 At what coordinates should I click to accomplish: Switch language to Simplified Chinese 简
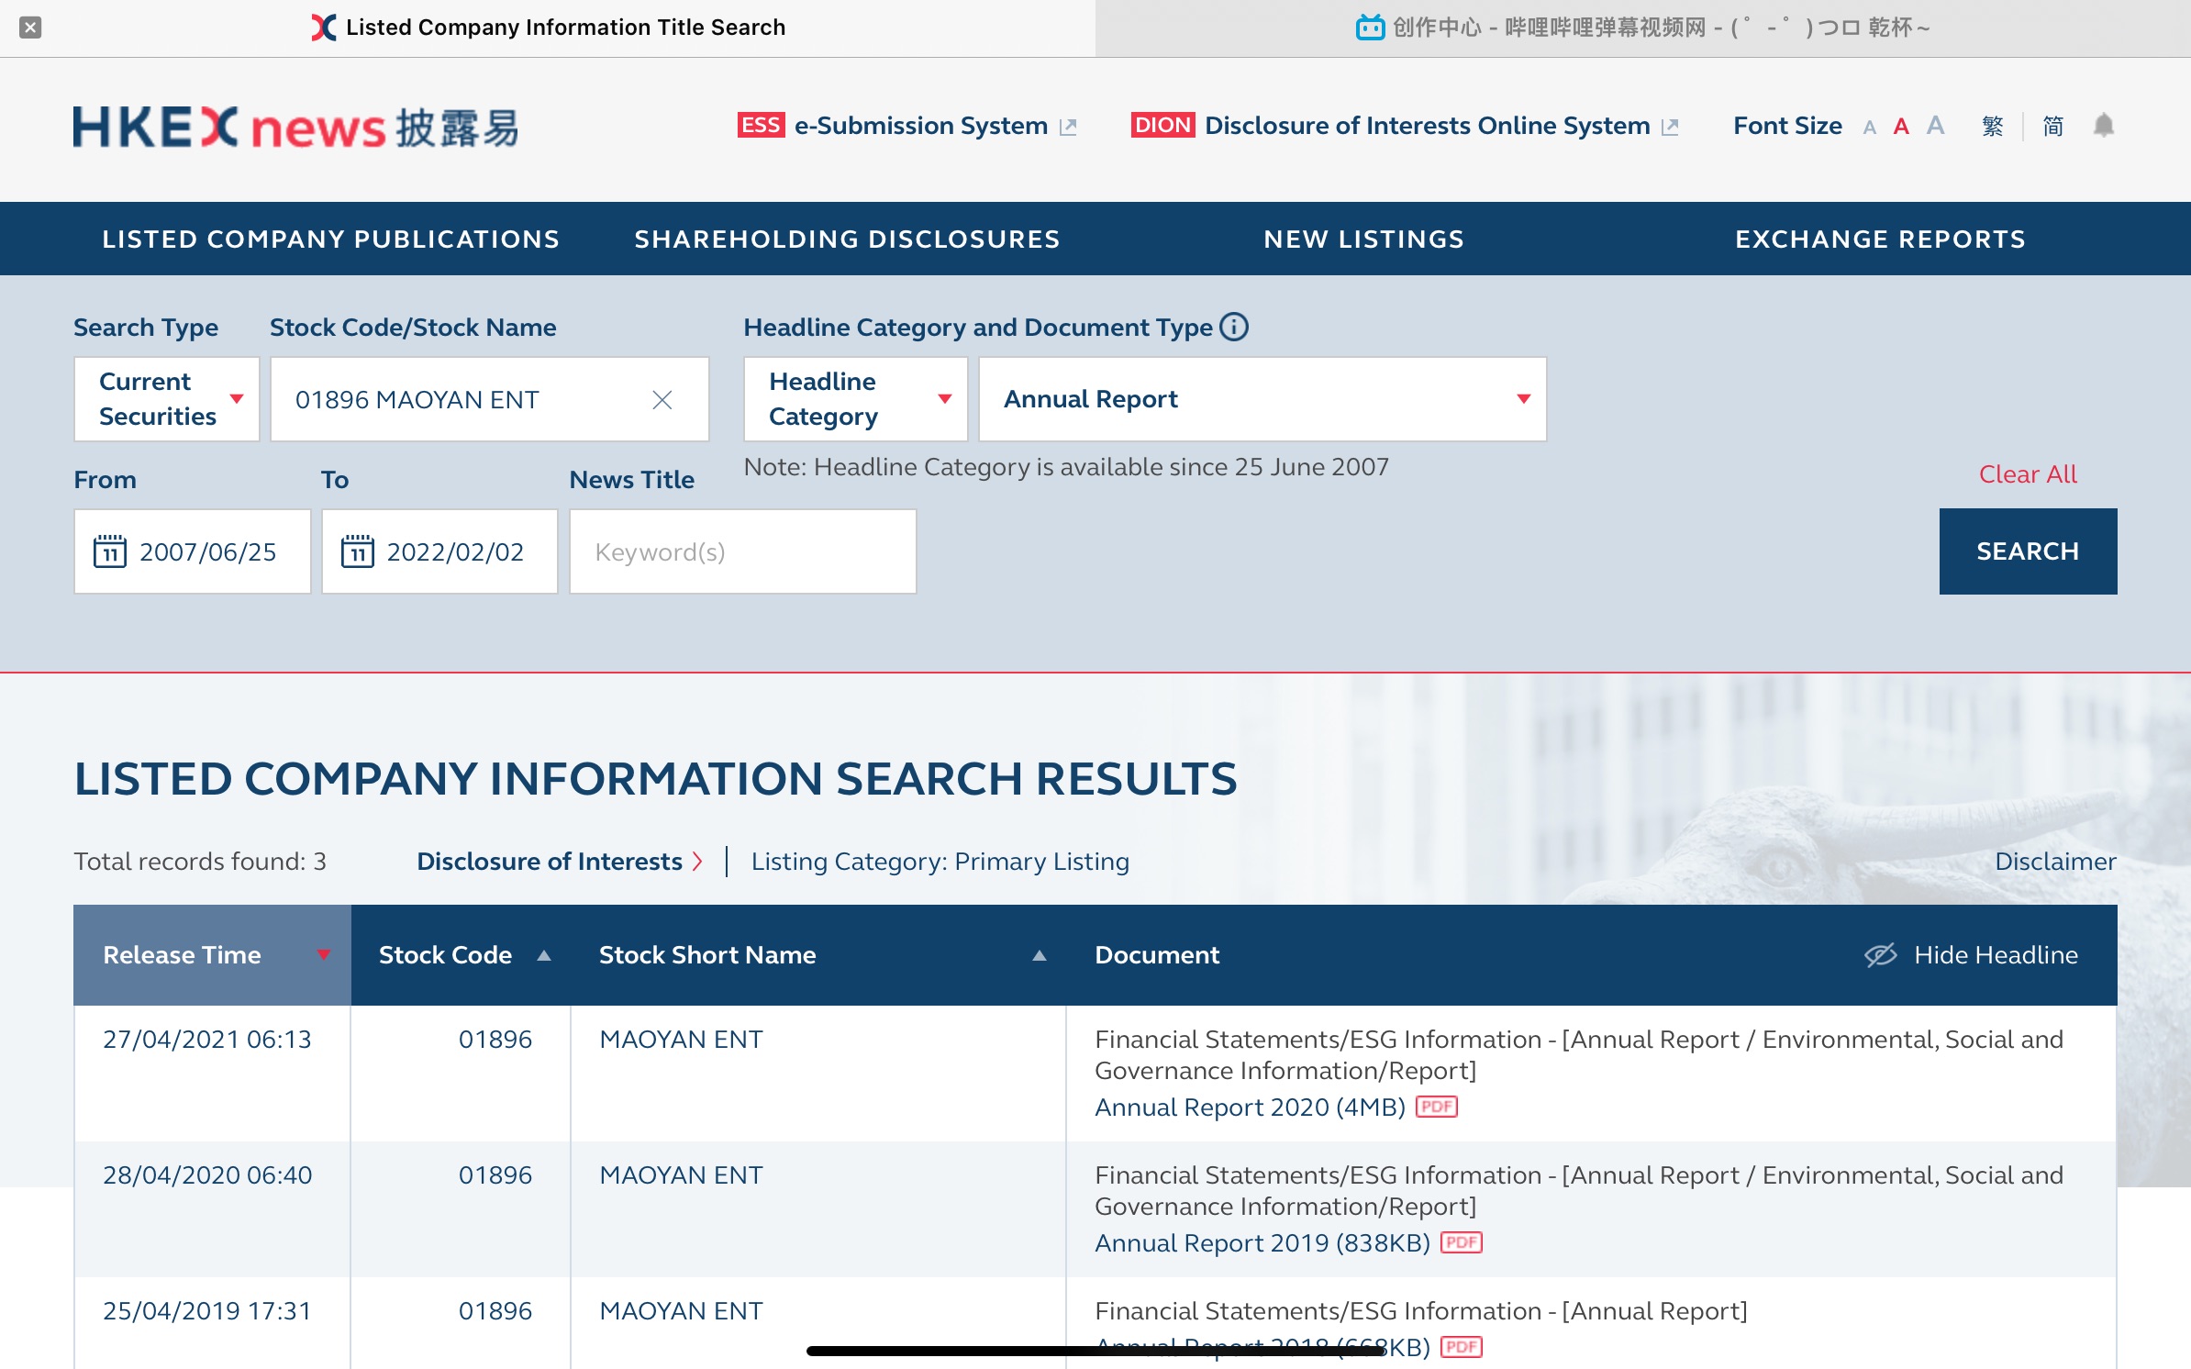click(x=2052, y=126)
